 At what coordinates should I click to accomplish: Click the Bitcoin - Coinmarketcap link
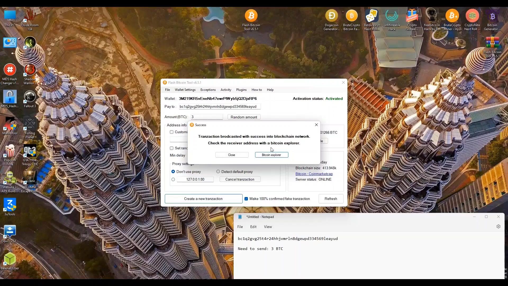click(x=314, y=174)
